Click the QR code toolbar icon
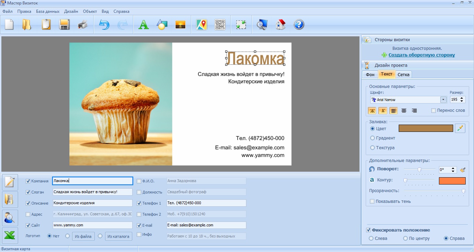The image size is (474, 252). pyautogui.click(x=220, y=25)
